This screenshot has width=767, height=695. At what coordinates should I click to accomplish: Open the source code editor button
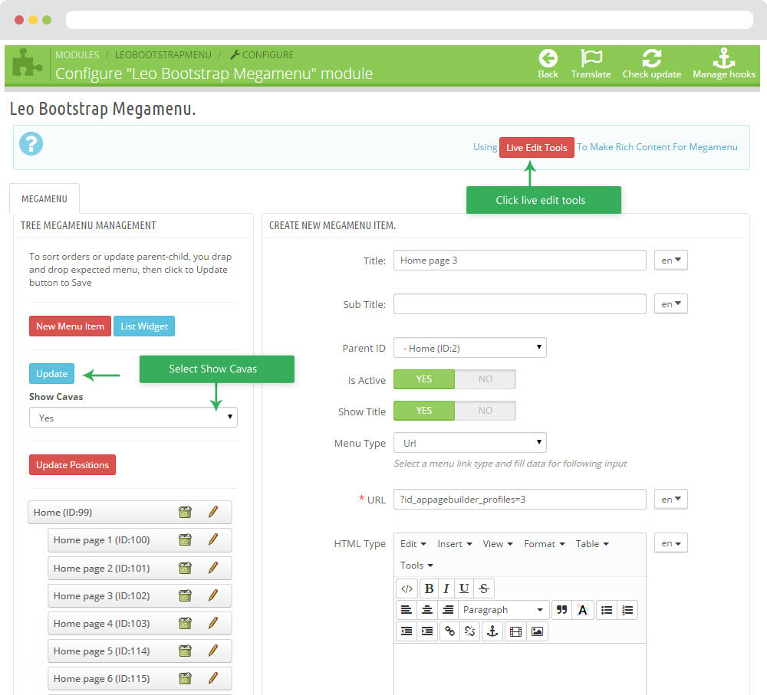407,588
